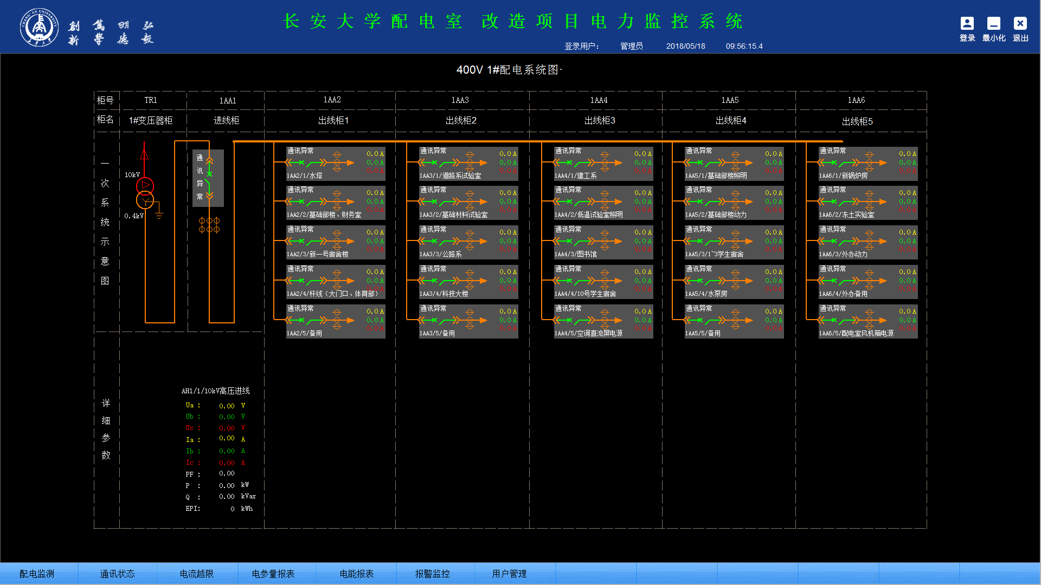Expand the 详细参数 detailed parameters section
This screenshot has width=1041, height=585.
(x=106, y=428)
